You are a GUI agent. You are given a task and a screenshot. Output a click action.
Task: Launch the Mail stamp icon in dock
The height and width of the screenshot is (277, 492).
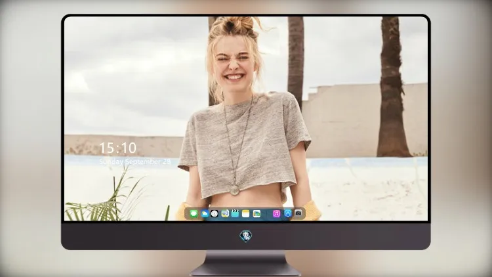pos(225,214)
